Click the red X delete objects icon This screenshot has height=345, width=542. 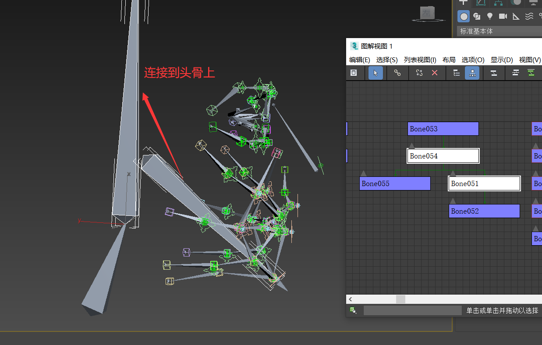435,73
